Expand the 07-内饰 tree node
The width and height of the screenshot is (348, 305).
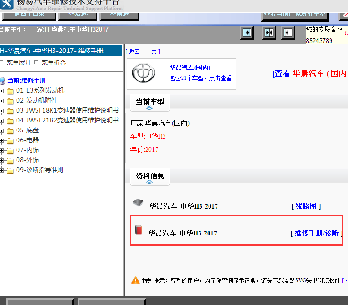click(2, 150)
